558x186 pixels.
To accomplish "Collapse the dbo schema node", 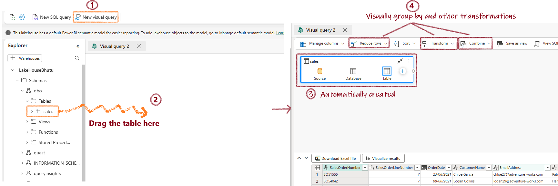I will point(22,91).
